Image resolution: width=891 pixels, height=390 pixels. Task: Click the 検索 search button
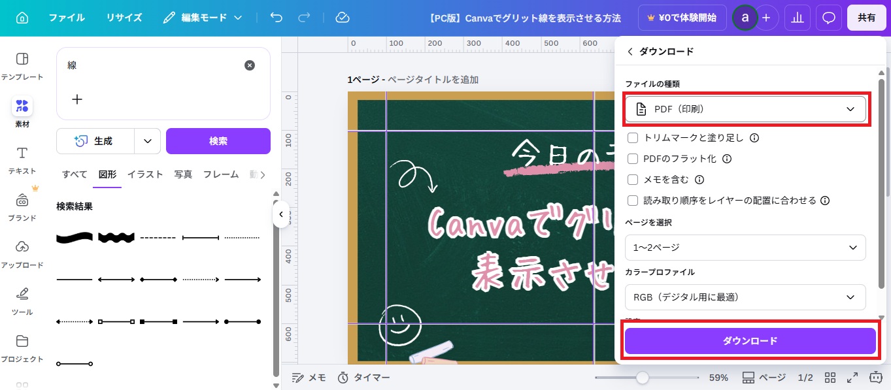(x=218, y=141)
